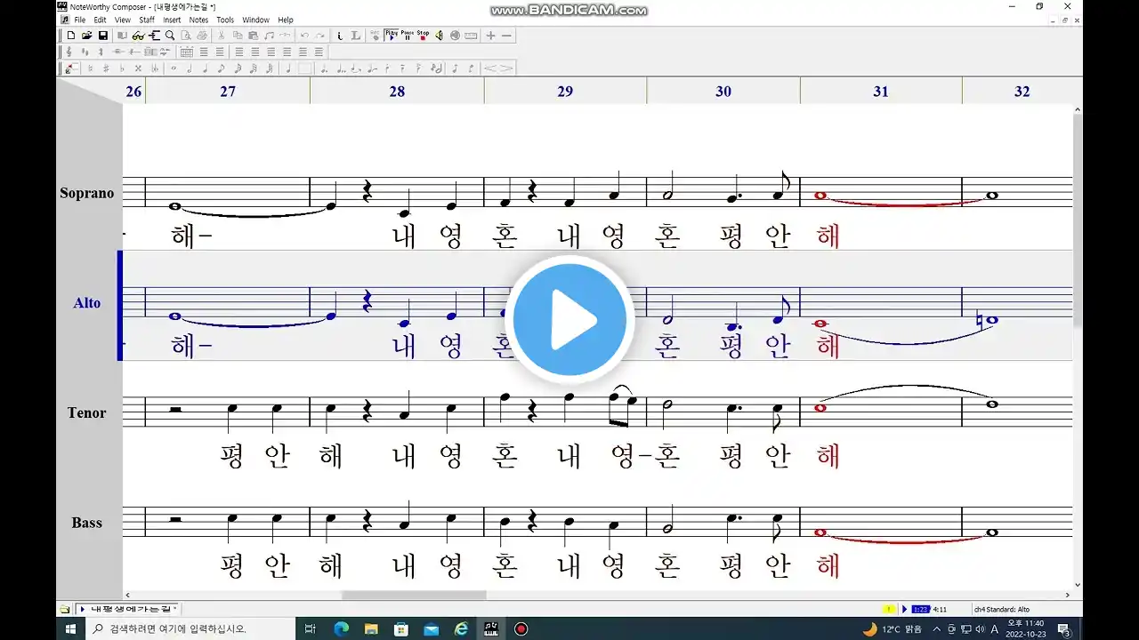Click the status bar text 'ch4 Standard: Alto'

[x=1001, y=609]
